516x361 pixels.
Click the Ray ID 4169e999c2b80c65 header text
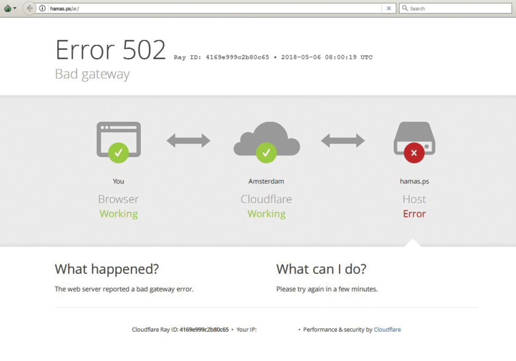pos(221,57)
